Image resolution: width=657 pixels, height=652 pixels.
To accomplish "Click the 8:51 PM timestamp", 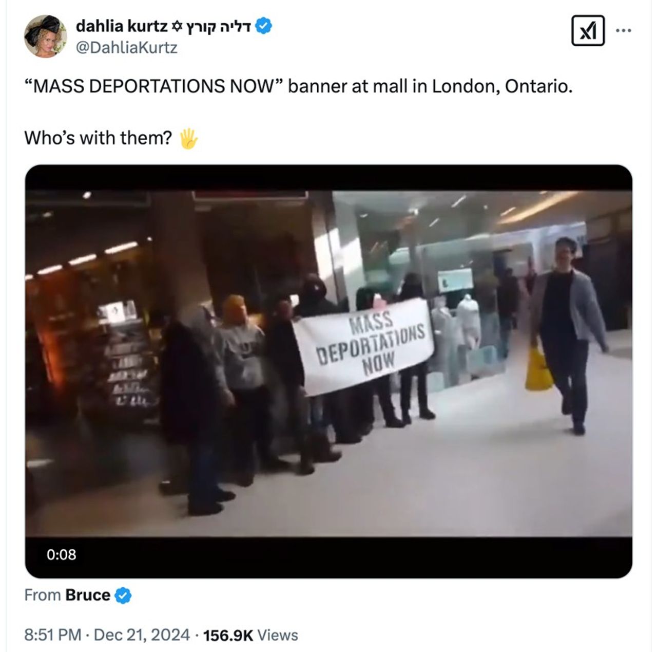I will click(x=52, y=635).
